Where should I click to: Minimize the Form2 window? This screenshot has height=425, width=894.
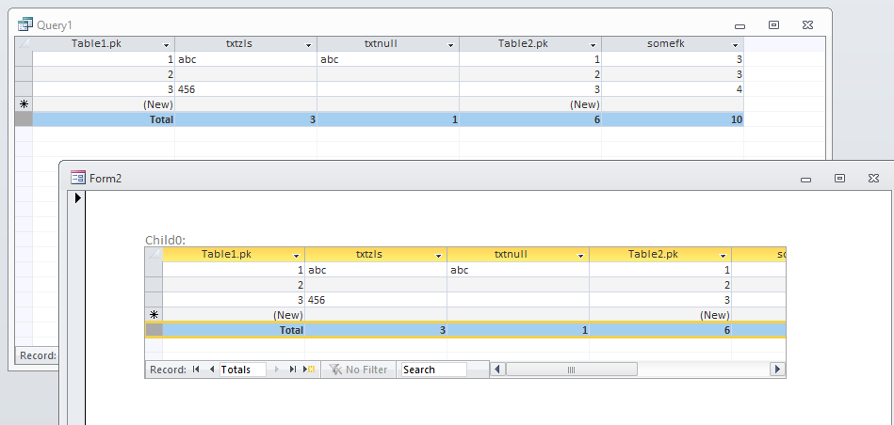[x=805, y=179]
